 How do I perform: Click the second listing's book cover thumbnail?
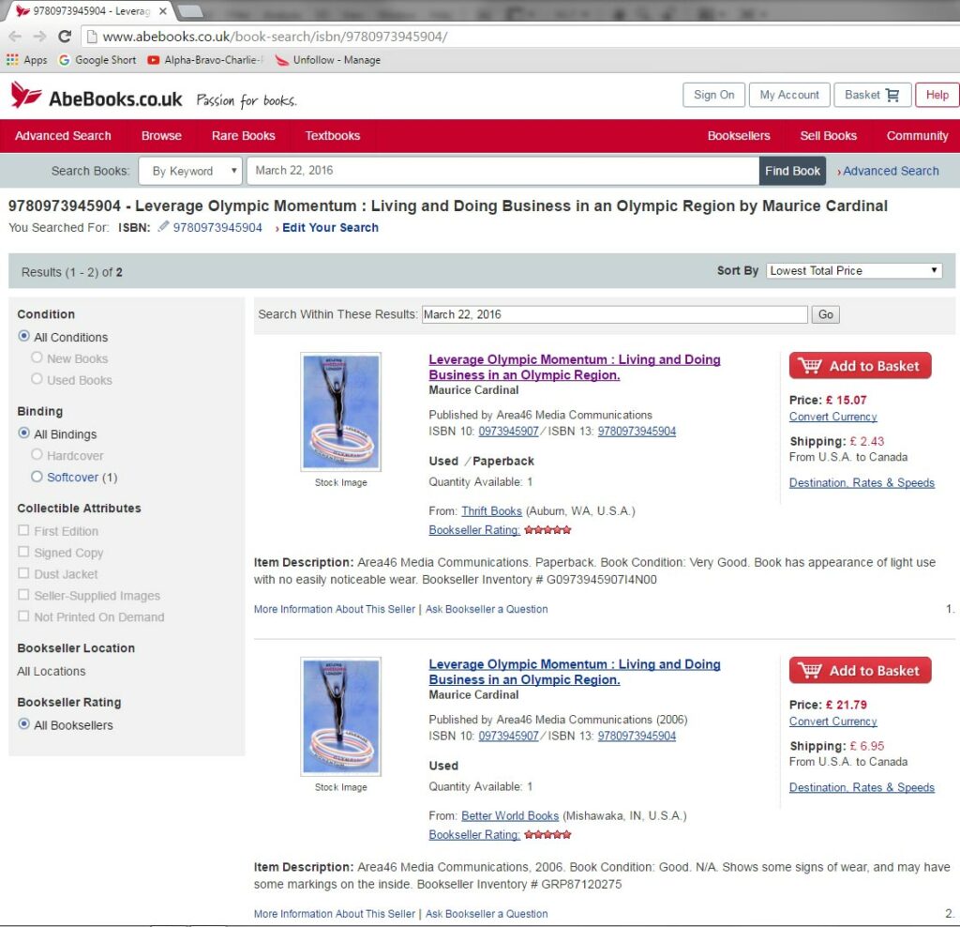(341, 716)
